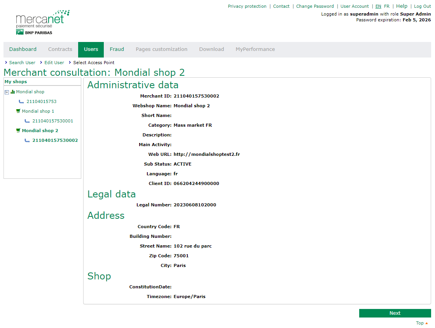The height and width of the screenshot is (328, 435).
Task: Click the Log Out link
Action: pyautogui.click(x=422, y=6)
